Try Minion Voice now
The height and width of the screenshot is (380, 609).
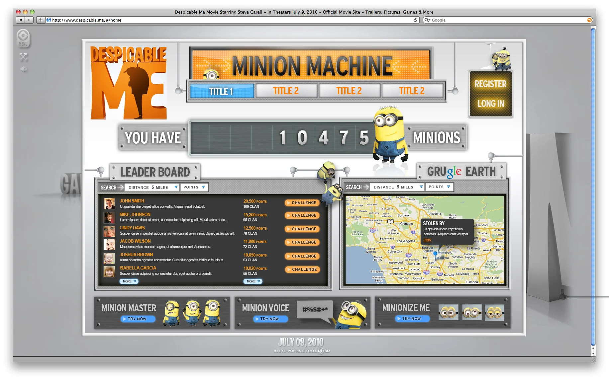(x=270, y=319)
